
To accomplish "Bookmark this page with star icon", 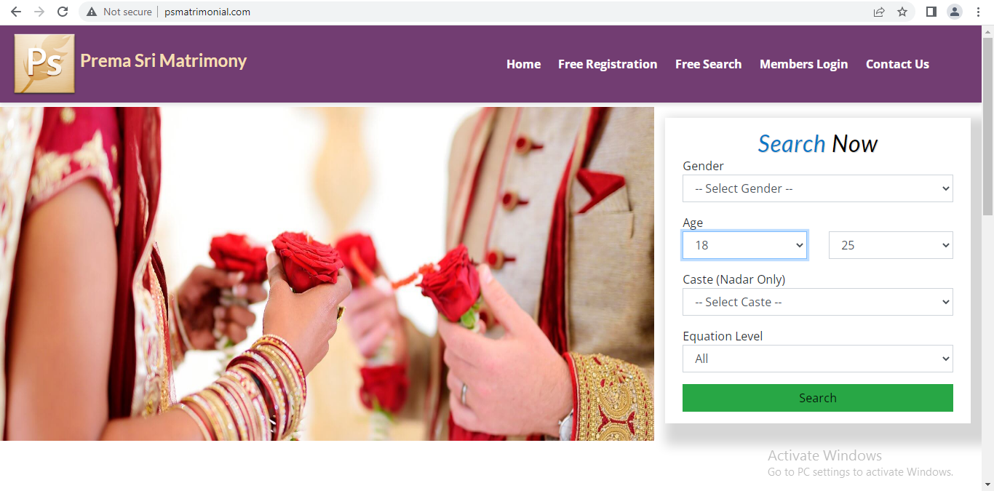I will coord(902,12).
